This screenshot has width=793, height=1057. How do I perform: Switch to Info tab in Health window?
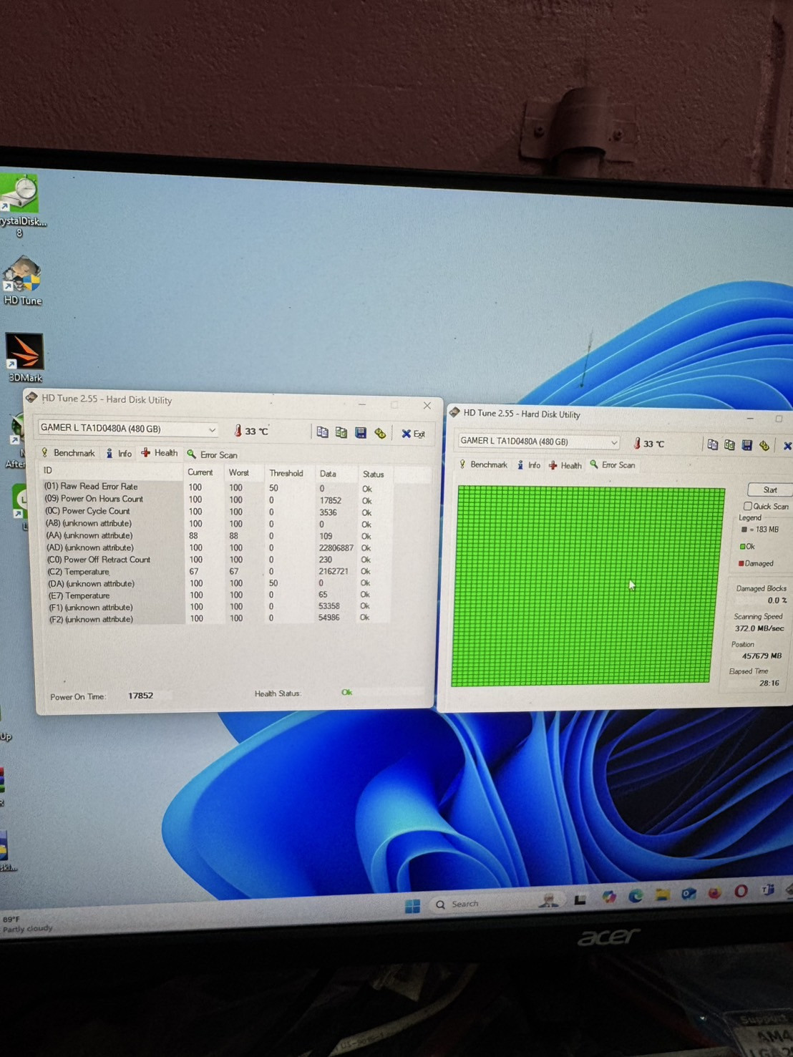tap(119, 453)
